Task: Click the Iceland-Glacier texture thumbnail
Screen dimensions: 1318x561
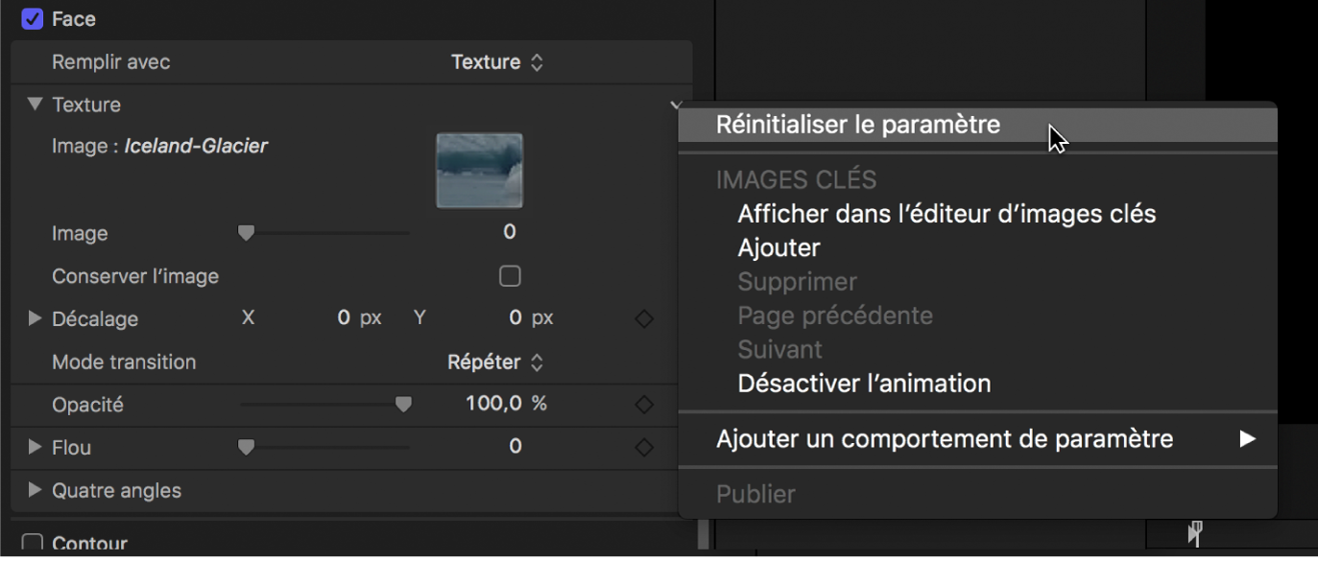Action: coord(479,171)
